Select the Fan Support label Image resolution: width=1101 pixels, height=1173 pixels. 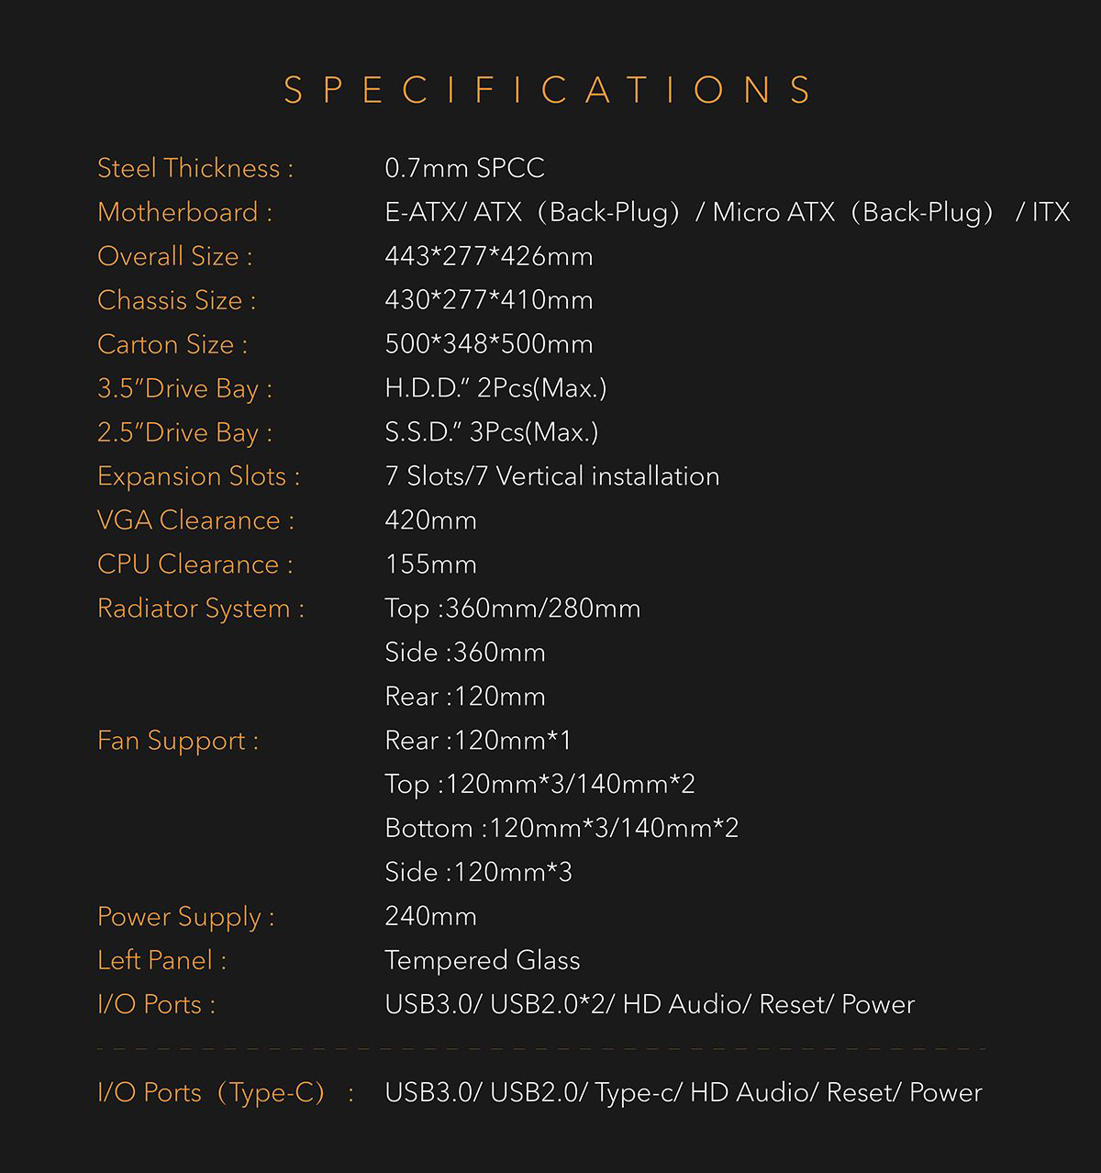click(x=178, y=741)
